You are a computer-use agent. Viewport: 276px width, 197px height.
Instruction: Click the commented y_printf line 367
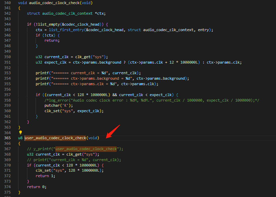pos(75,149)
